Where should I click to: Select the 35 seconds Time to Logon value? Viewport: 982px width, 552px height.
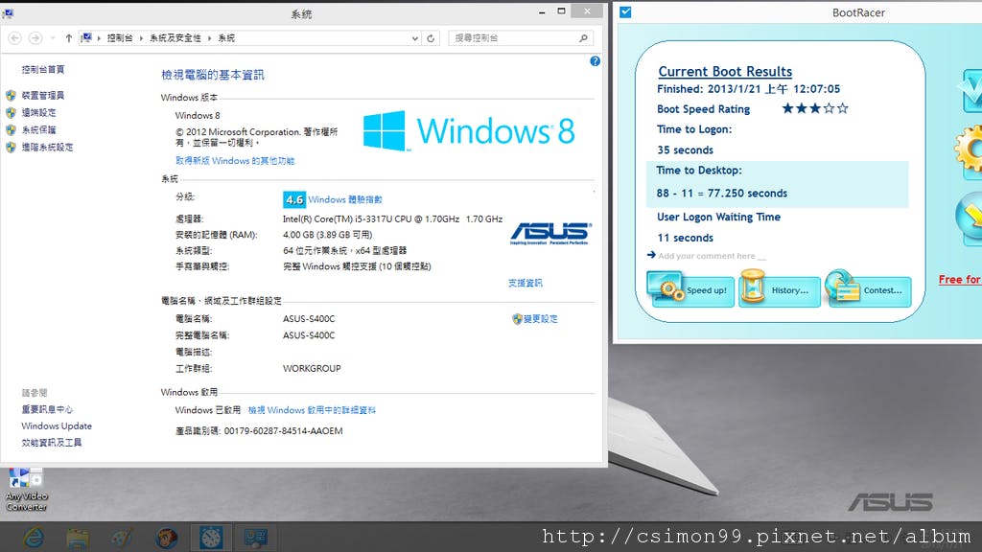(685, 150)
